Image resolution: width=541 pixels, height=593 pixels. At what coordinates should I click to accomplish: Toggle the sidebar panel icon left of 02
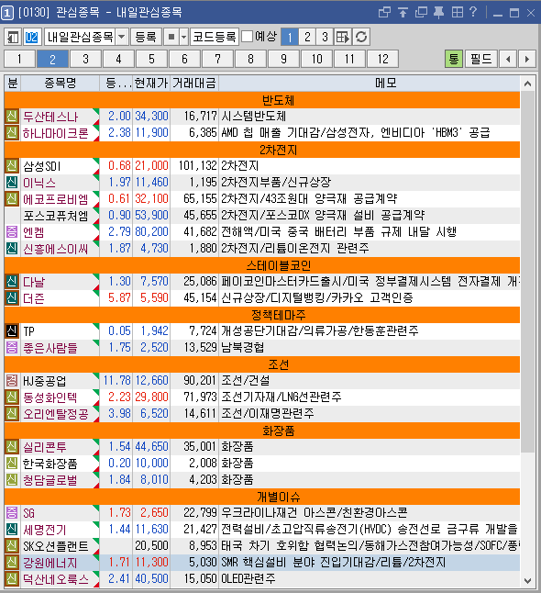(x=13, y=37)
